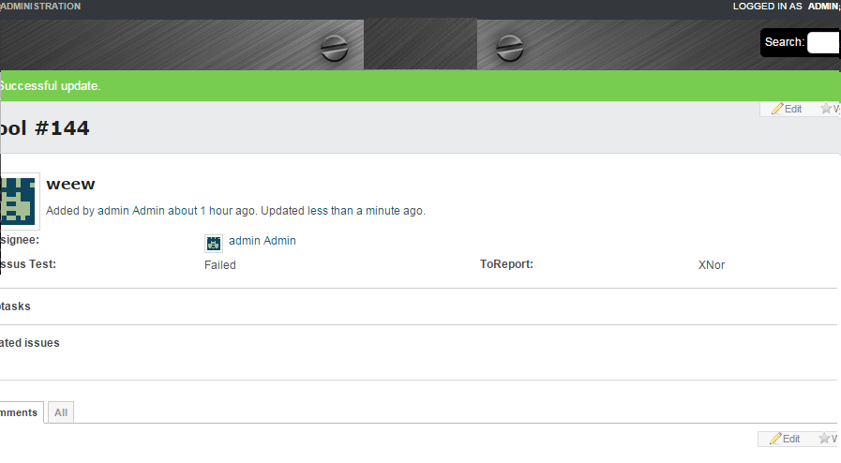Select the 'Failed' status value
Image resolution: width=841 pixels, height=463 pixels.
pyautogui.click(x=220, y=264)
